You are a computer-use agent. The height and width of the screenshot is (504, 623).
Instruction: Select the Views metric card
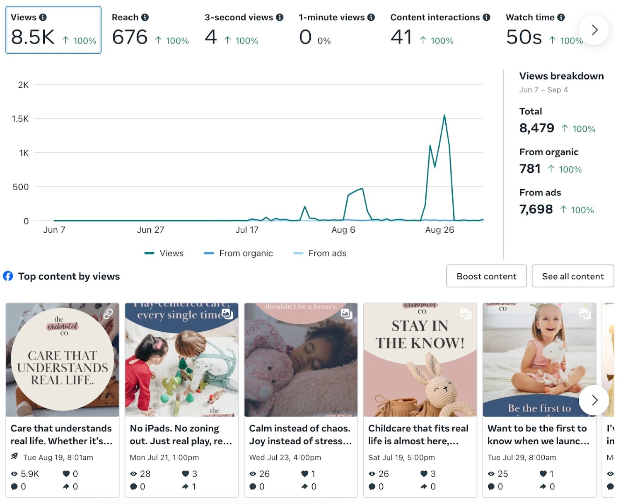[x=53, y=30]
